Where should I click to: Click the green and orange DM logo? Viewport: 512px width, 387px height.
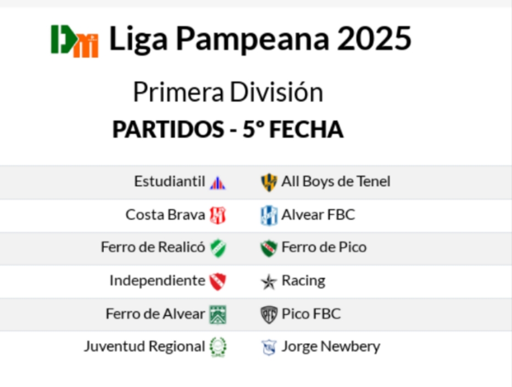(x=75, y=41)
